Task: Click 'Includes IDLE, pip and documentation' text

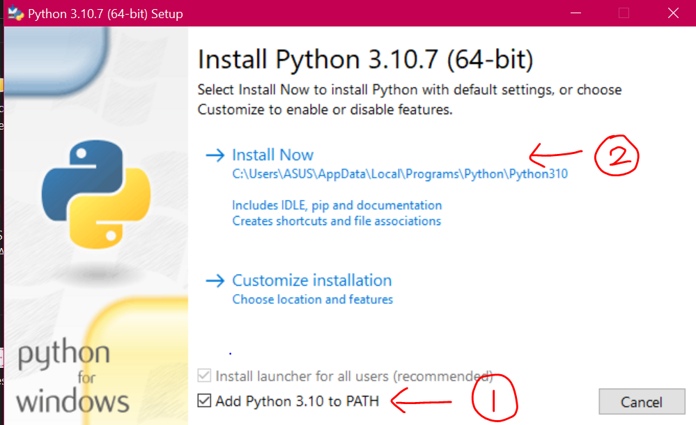Action: pyautogui.click(x=337, y=205)
